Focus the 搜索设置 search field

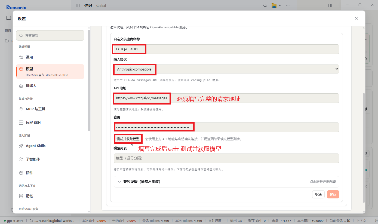50,35
